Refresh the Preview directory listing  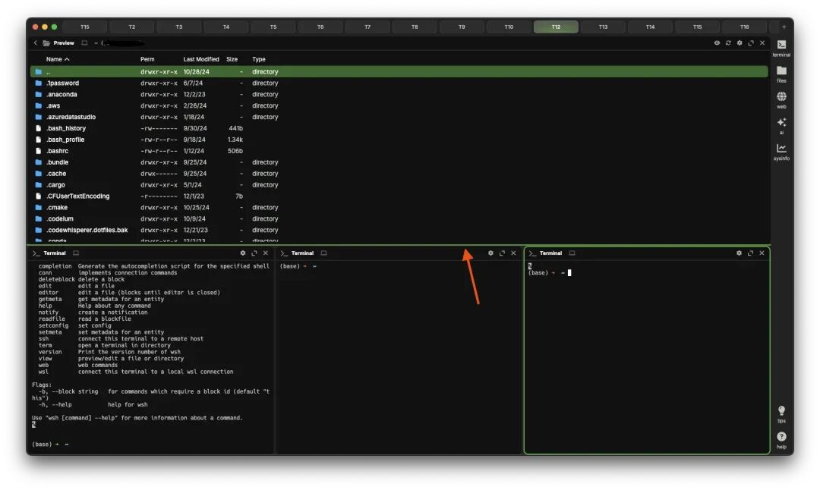727,43
